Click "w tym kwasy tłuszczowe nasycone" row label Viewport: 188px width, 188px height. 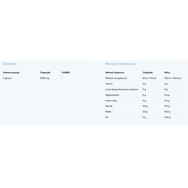122,89
